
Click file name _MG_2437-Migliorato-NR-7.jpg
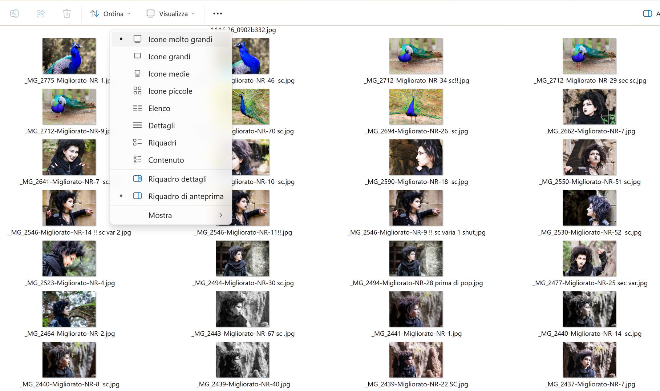(590, 384)
